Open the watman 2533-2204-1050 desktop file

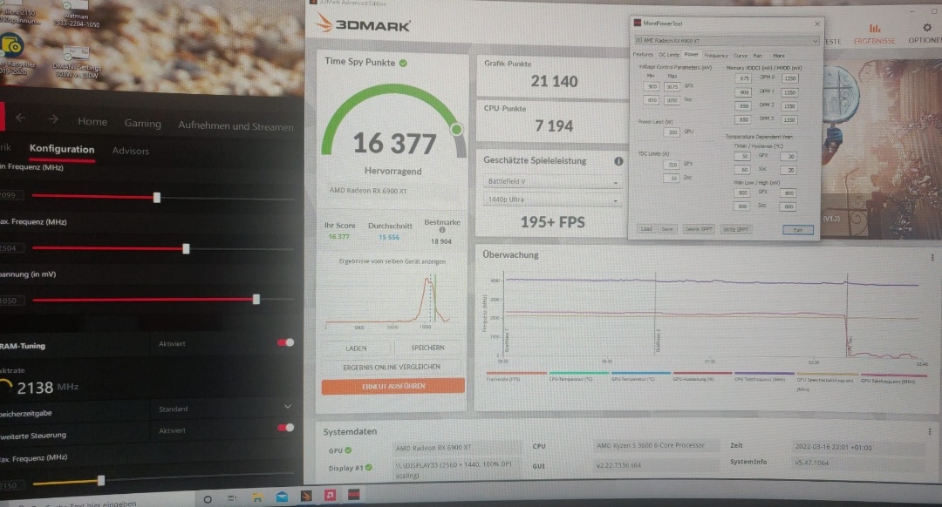pyautogui.click(x=76, y=15)
